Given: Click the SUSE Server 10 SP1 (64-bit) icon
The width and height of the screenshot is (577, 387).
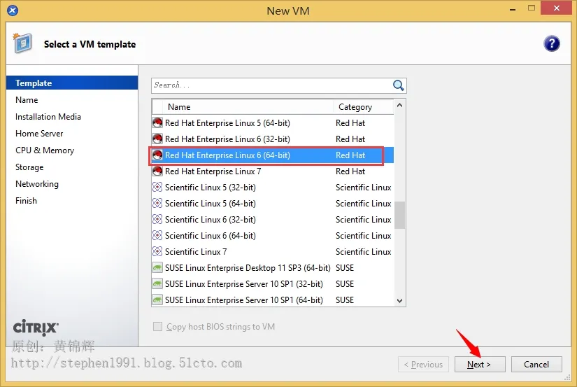Looking at the screenshot, I should pos(157,300).
